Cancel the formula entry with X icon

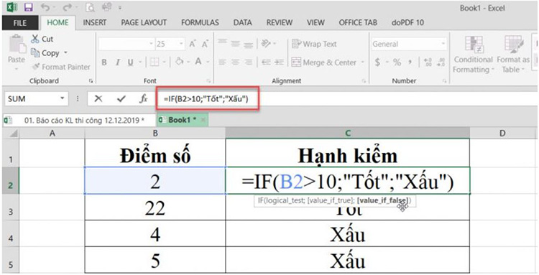pos(98,99)
